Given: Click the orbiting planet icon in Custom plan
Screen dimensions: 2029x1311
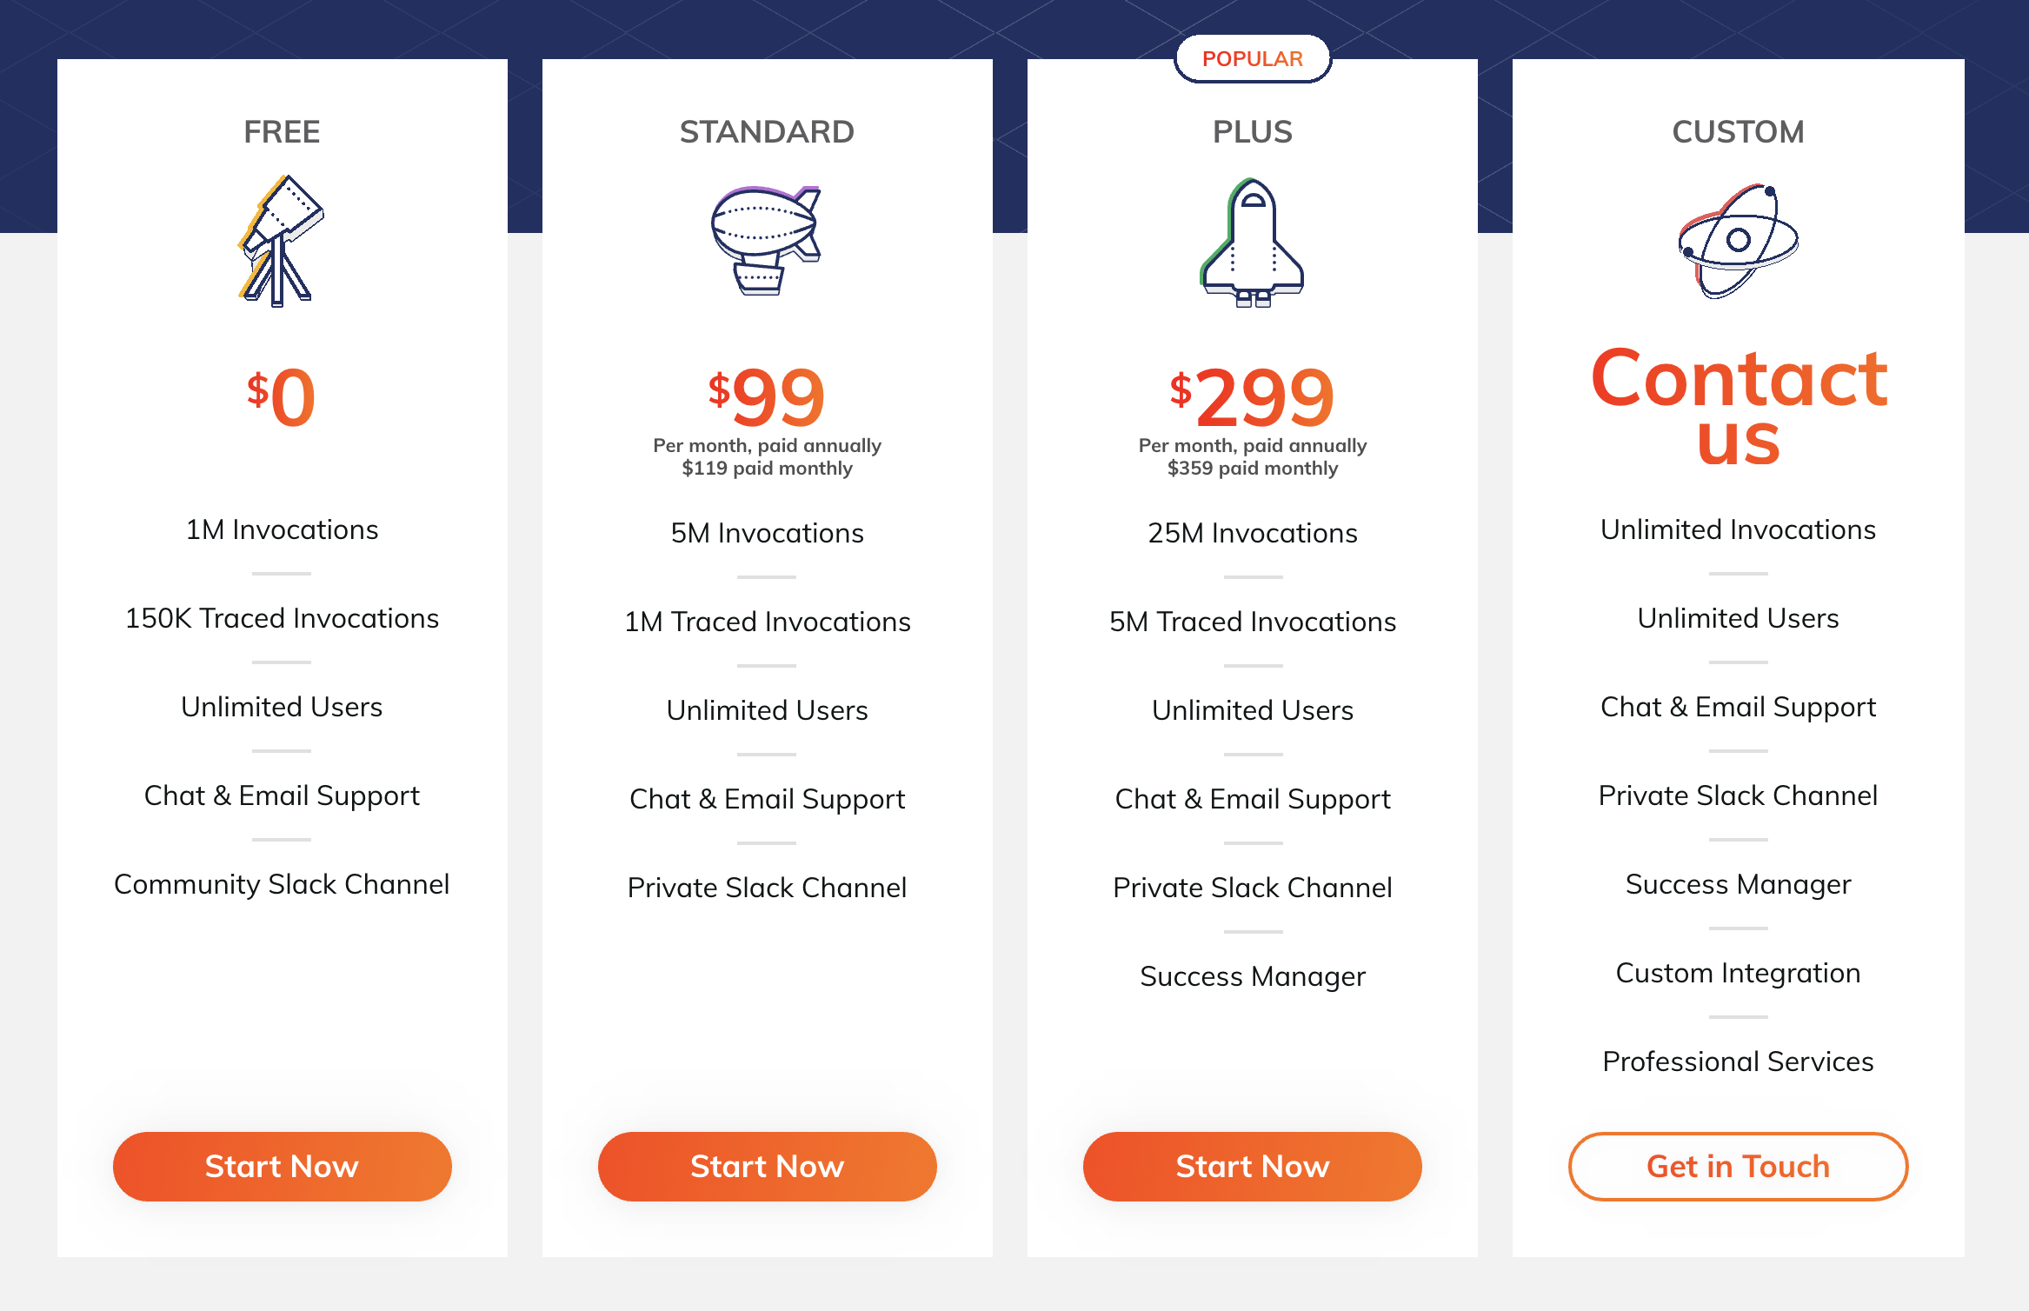Looking at the screenshot, I should coord(1738,241).
